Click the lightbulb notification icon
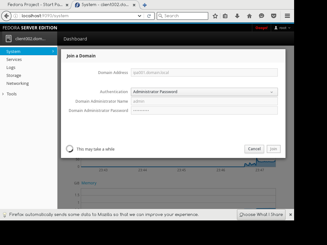 (4, 215)
